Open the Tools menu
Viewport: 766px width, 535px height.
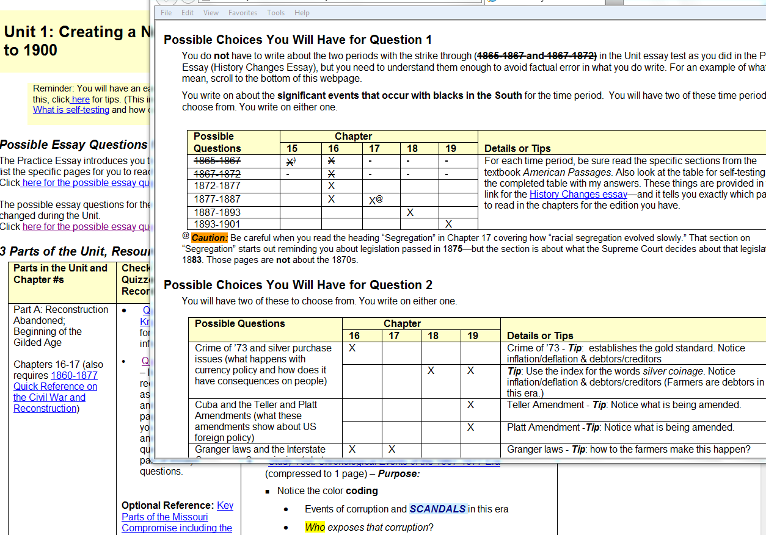tap(275, 13)
